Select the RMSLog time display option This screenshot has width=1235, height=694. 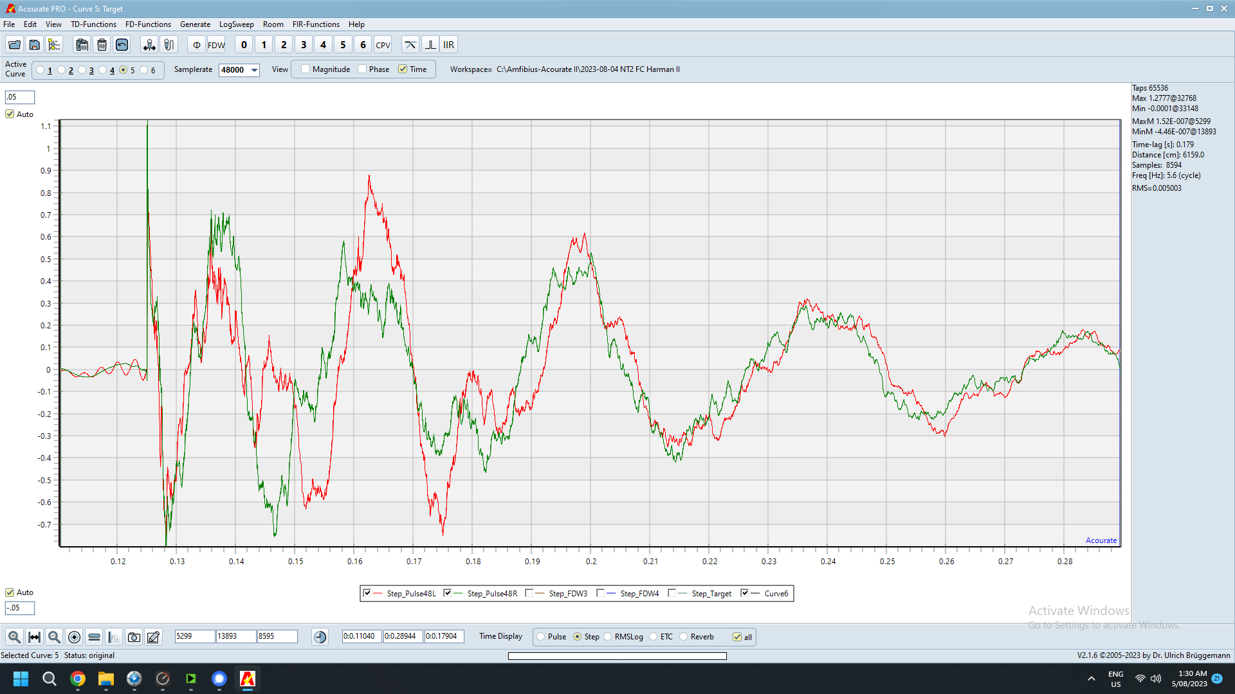[608, 637]
